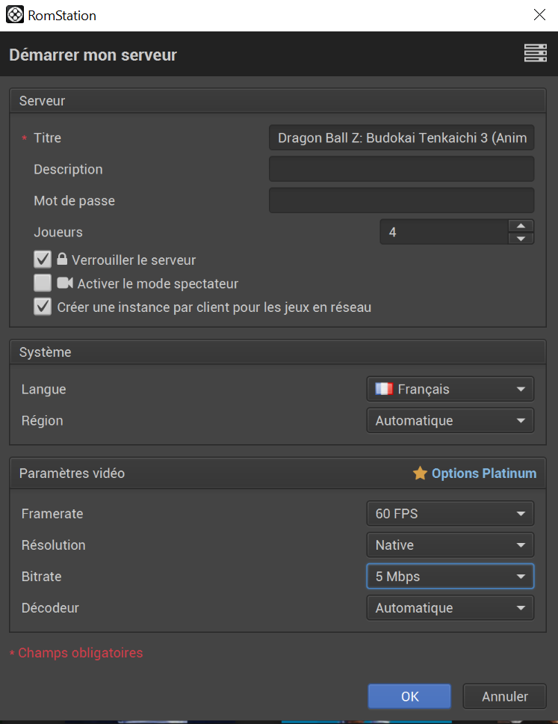The width and height of the screenshot is (558, 724).
Task: Click the gold star Platinum icon
Action: (420, 473)
